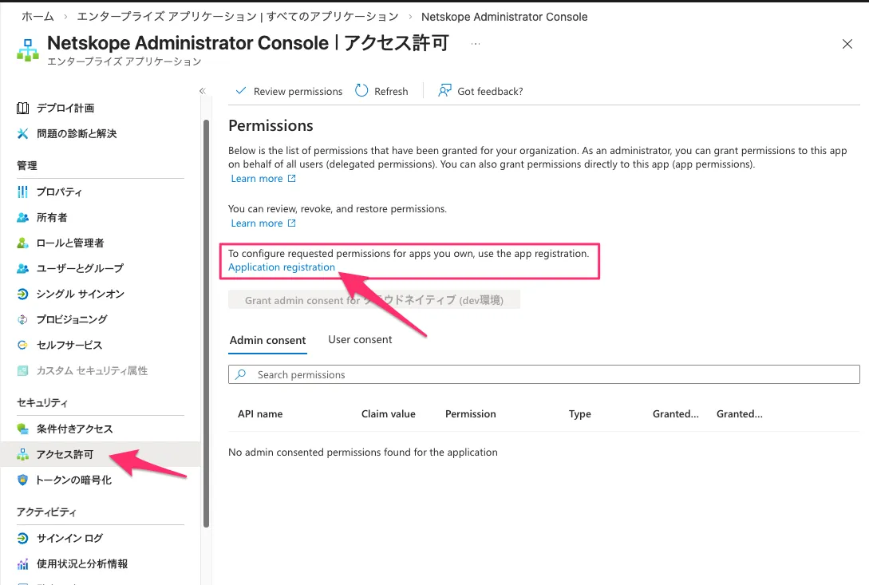This screenshot has width=869, height=585.
Task: Go to ホーム breadcrumb
Action: (38, 17)
